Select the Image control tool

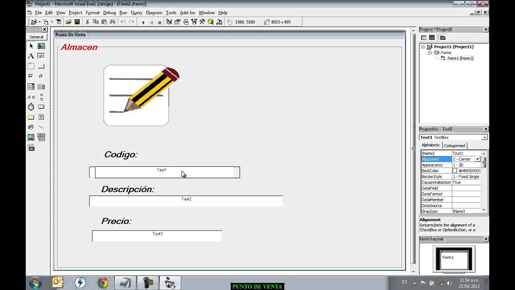click(31, 137)
